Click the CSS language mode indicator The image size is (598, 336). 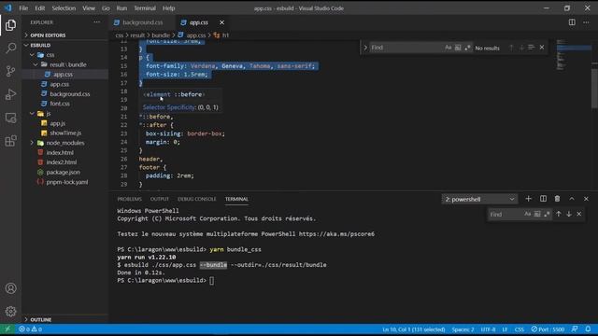520,329
